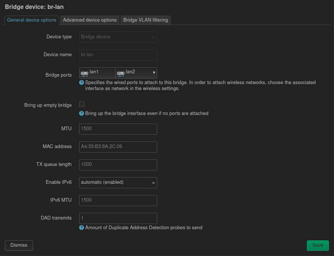Viewport: 334px width, 256px height.
Task: Click the 'Bridge device: br-lan' heading
Action: (34, 7)
